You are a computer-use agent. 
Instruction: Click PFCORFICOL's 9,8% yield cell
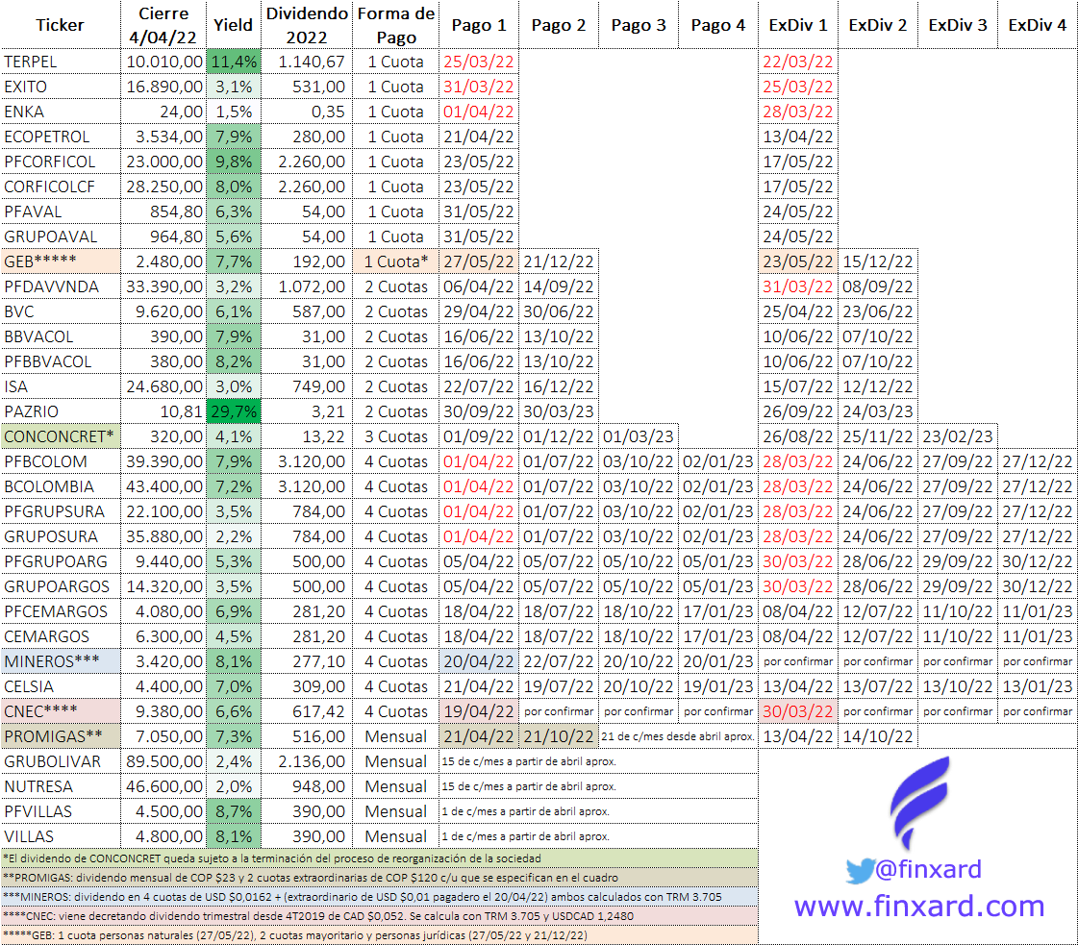[234, 162]
